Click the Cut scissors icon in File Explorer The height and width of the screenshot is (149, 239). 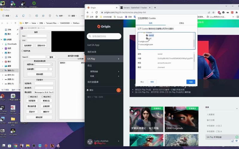pyautogui.click(x=17, y=16)
